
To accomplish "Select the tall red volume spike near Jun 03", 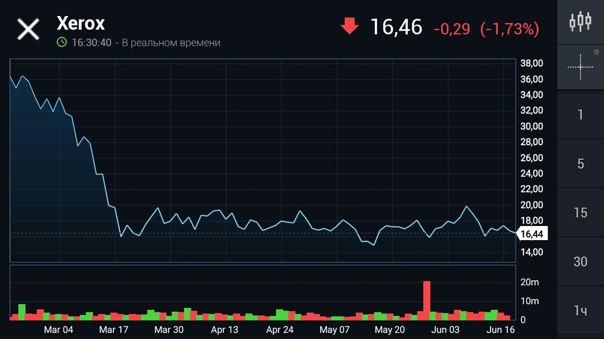I will click(x=427, y=299).
